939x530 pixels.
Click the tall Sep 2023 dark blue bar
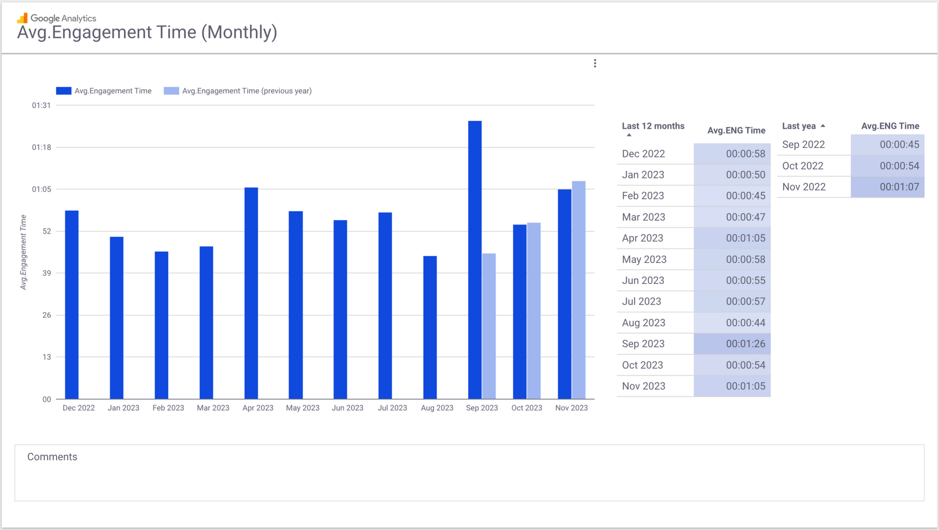[475, 260]
